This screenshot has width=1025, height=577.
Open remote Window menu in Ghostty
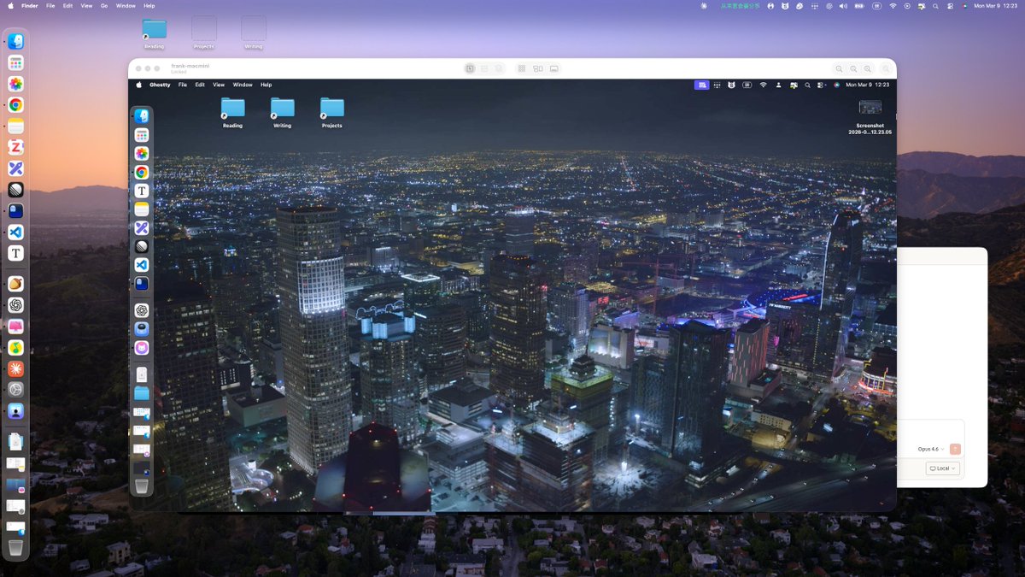[243, 85]
